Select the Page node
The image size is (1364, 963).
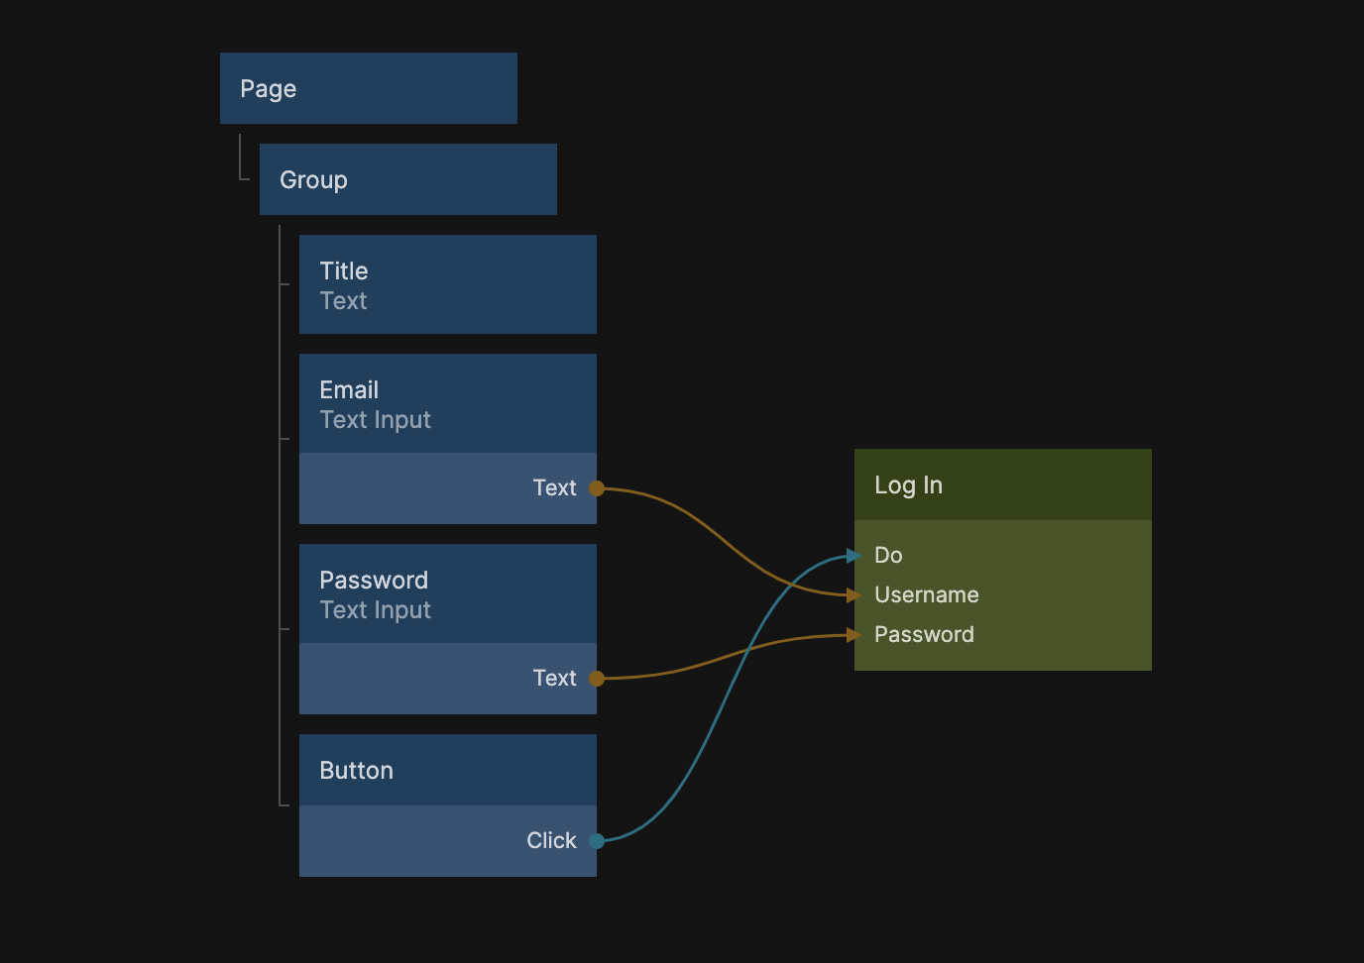(x=368, y=88)
